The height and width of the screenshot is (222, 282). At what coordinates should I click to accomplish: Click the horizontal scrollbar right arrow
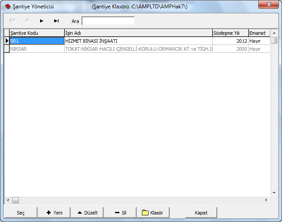point(266,200)
